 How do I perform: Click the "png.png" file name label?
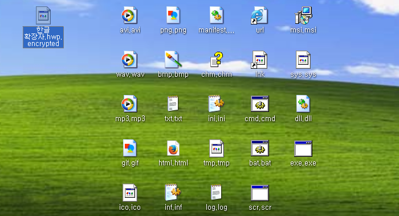173,31
